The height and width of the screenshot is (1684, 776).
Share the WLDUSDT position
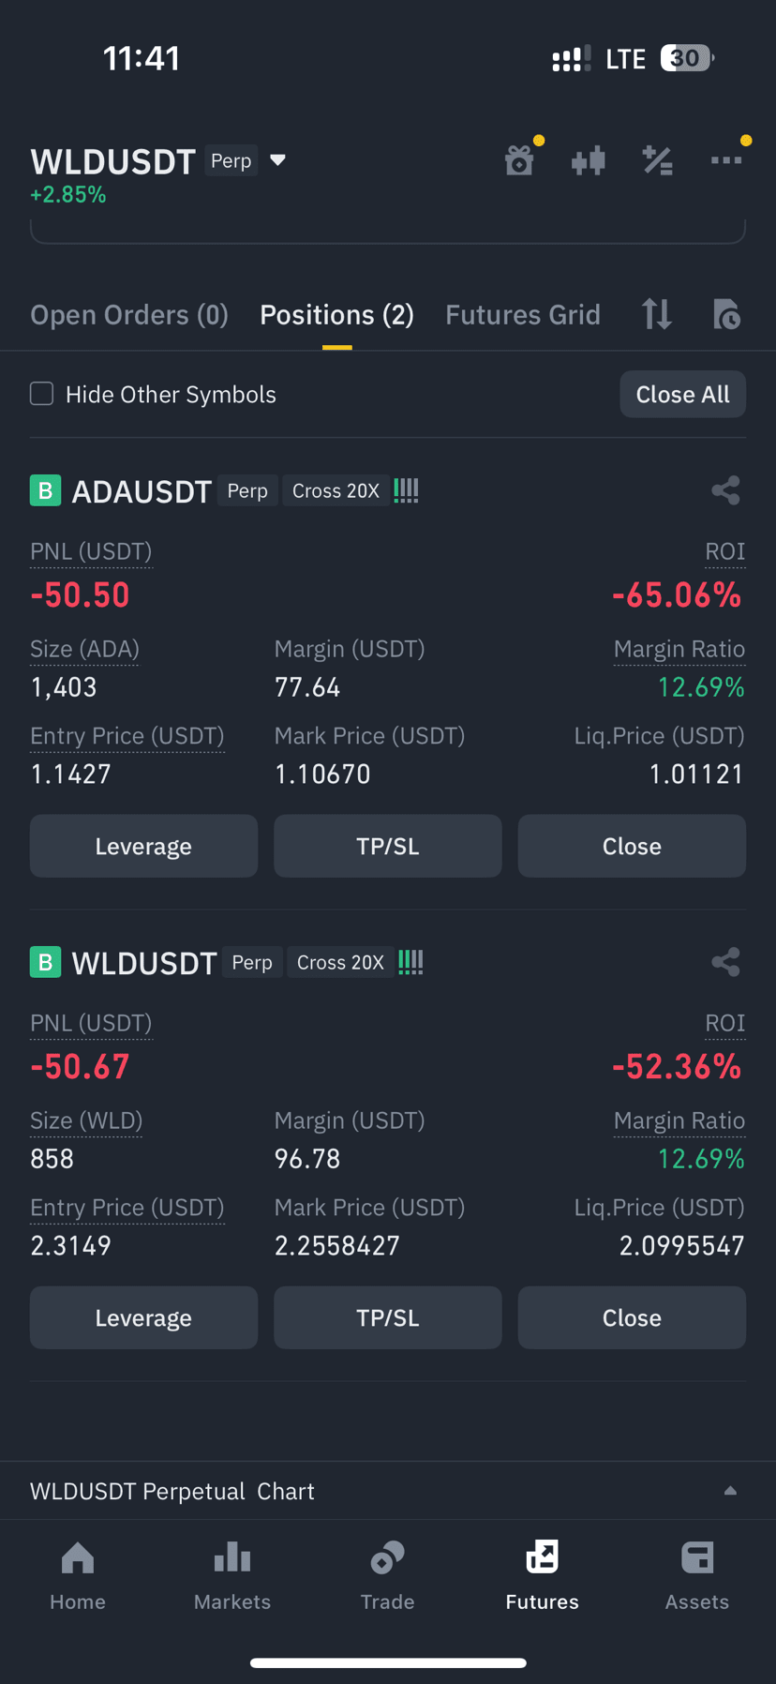(x=726, y=962)
